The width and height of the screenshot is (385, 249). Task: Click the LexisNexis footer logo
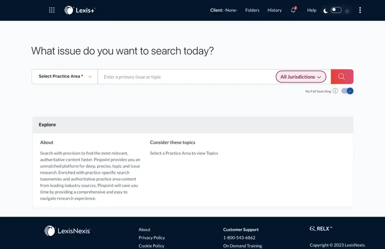click(67, 231)
